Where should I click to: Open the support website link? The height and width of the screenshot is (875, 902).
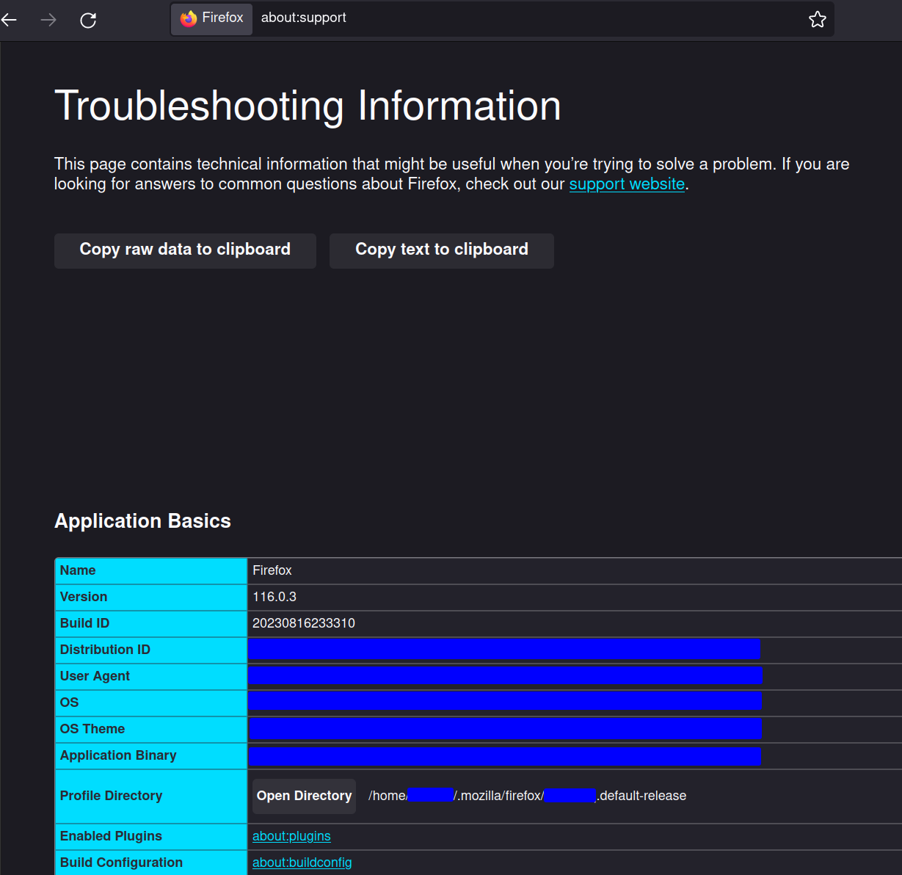627,184
